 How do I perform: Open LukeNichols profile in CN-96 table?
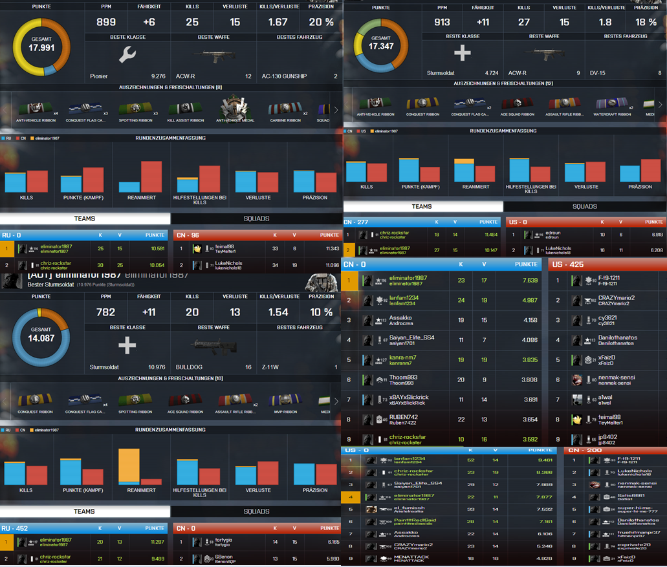[228, 265]
